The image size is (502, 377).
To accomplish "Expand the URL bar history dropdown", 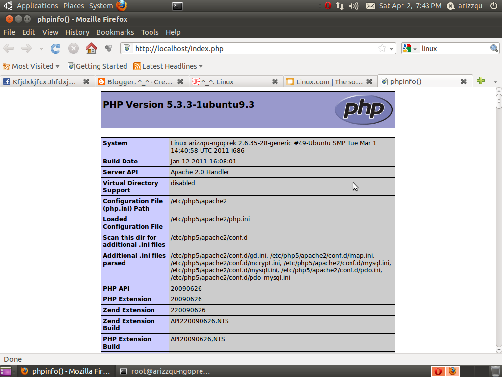I will (391, 49).
